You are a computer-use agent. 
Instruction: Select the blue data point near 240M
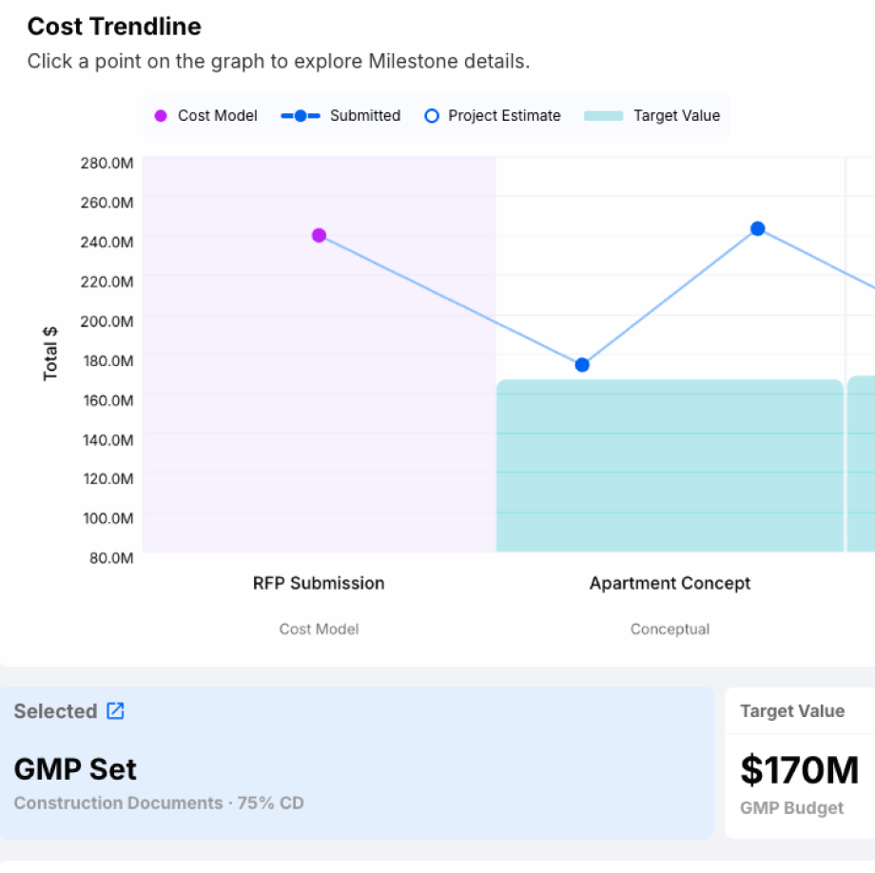coord(757,228)
